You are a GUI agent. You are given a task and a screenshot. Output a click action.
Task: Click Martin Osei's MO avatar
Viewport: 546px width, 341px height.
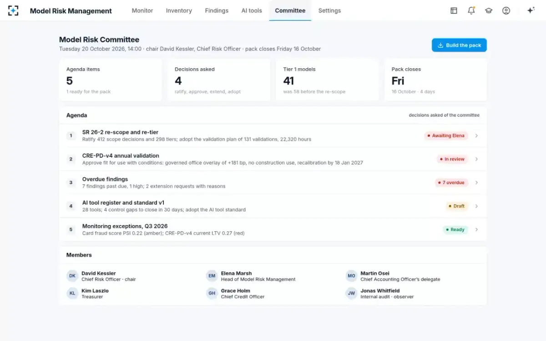[351, 276]
